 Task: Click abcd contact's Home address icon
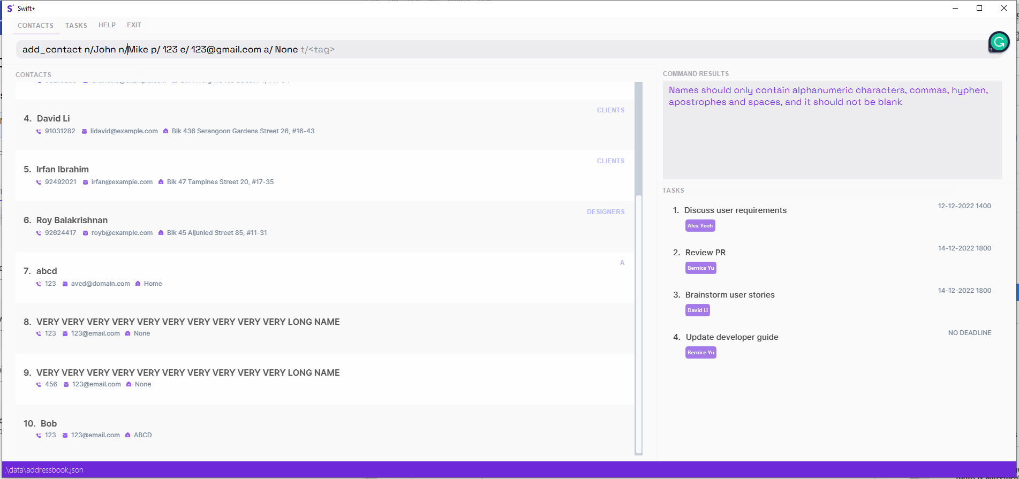pos(138,284)
